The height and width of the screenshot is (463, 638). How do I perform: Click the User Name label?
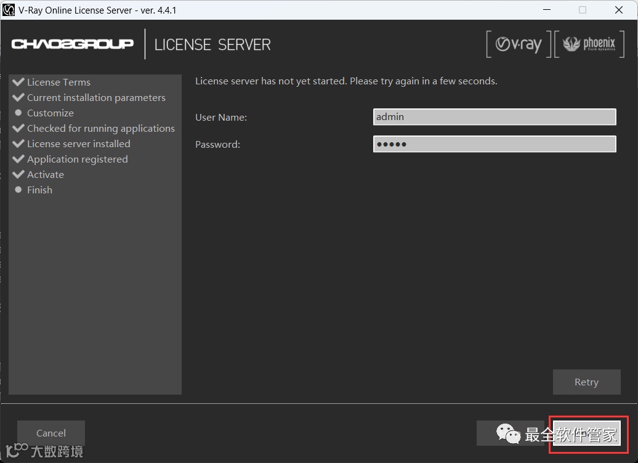point(221,117)
